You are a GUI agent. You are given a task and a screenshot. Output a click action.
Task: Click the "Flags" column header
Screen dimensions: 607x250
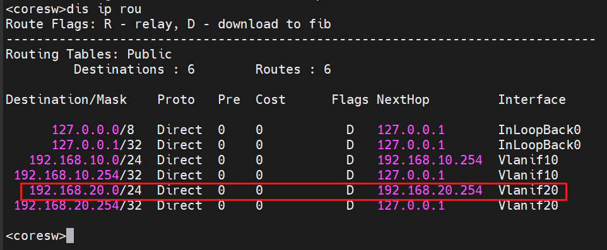pyautogui.click(x=350, y=99)
